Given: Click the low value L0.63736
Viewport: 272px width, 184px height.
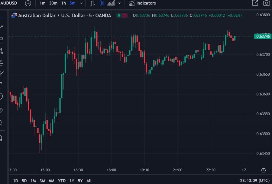Looking at the screenshot, I should 179,15.
